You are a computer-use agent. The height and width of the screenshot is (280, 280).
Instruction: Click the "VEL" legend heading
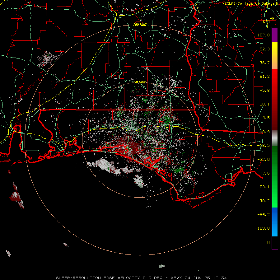(x=273, y=19)
